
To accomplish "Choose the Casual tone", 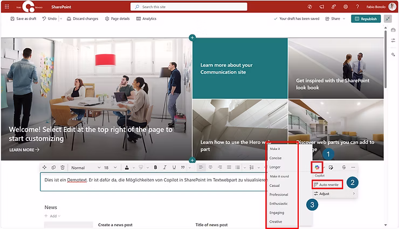I will pos(274,185).
